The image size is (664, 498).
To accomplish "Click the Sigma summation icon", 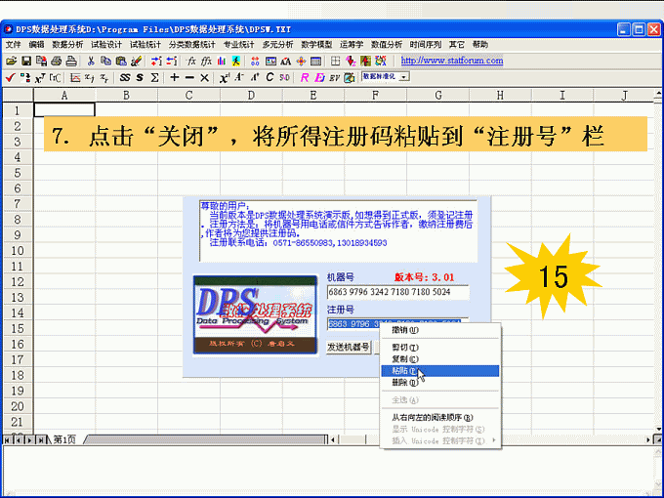I will 154,77.
